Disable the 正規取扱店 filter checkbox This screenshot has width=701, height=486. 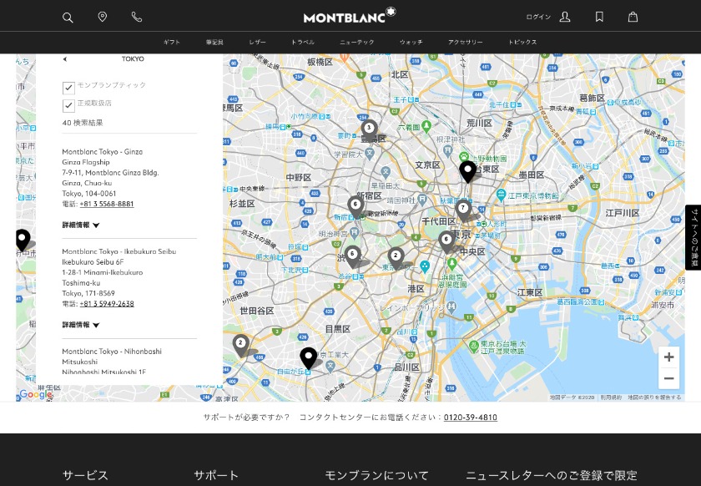click(x=68, y=105)
